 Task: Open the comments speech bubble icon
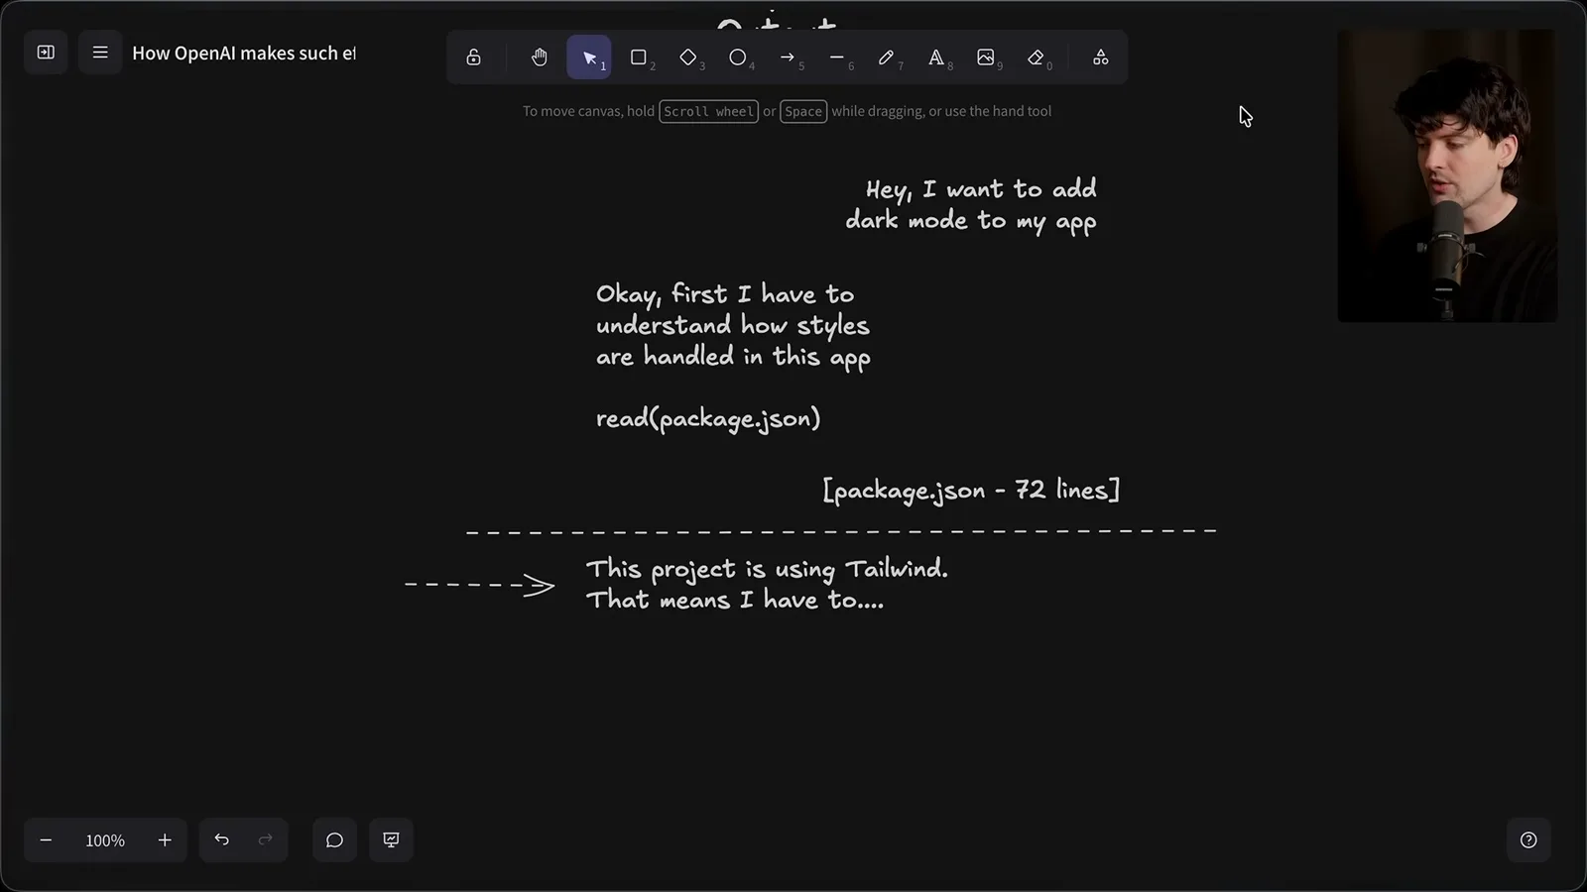334,840
